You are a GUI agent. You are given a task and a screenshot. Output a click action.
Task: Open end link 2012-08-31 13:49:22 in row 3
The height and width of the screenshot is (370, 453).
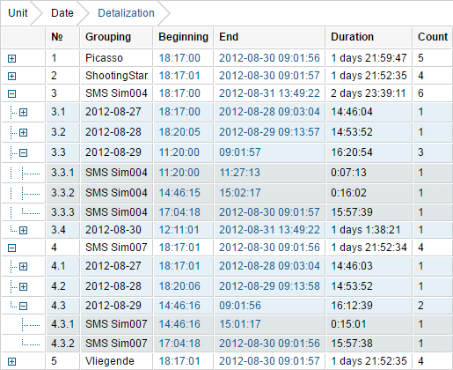(269, 93)
